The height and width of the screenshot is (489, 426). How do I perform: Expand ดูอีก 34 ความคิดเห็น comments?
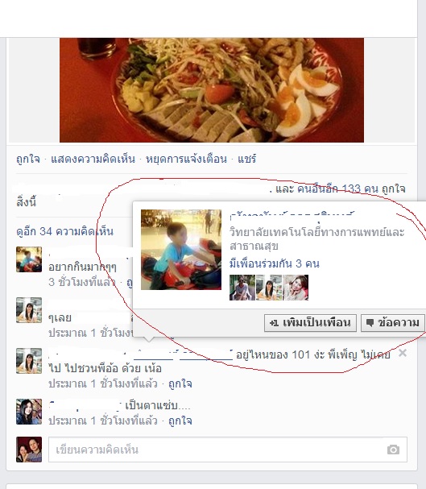point(64,231)
